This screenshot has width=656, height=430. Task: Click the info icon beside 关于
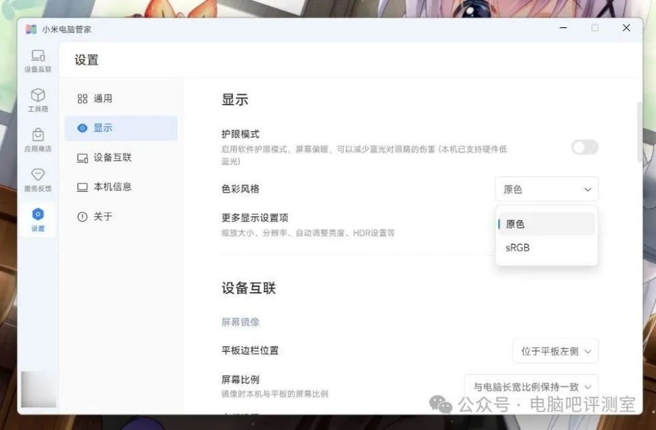[x=81, y=217]
